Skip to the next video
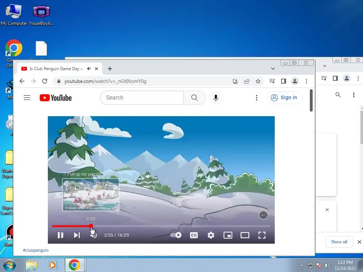 pos(77,235)
